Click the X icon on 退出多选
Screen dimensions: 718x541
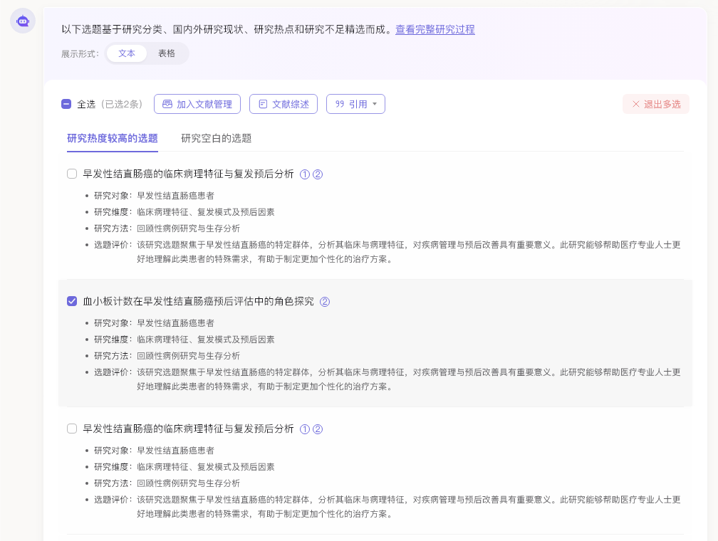coord(636,104)
